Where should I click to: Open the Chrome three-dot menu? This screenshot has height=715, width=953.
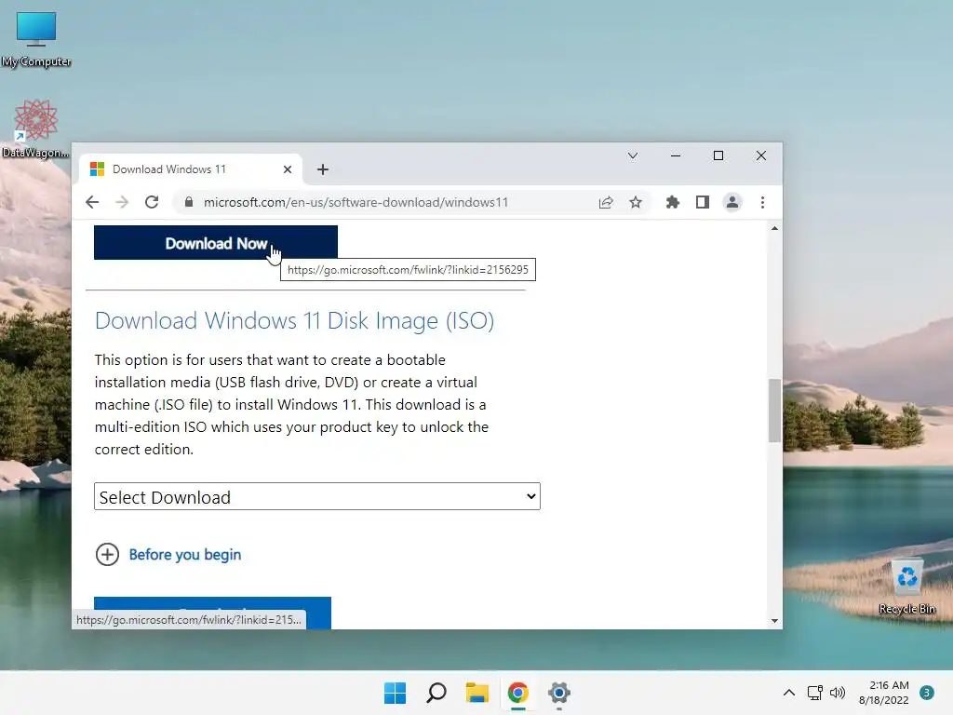pos(763,202)
